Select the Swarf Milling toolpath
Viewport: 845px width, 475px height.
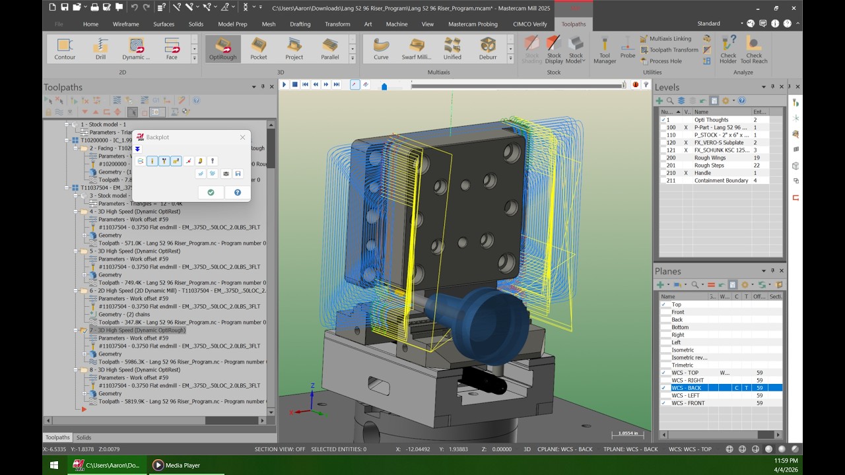(417, 49)
